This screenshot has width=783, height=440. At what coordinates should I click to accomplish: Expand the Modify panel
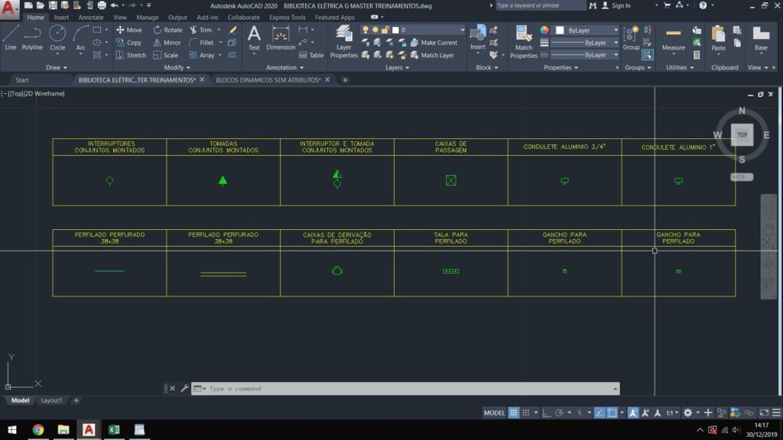click(x=177, y=67)
